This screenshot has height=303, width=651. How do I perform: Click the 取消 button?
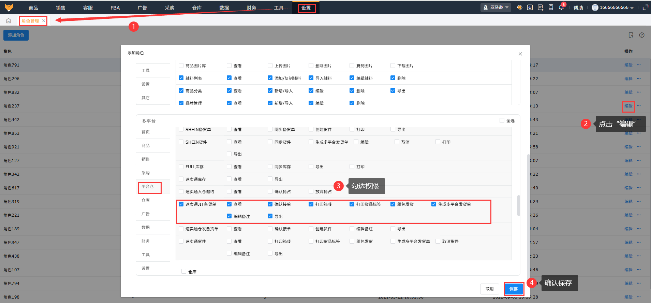coord(489,289)
